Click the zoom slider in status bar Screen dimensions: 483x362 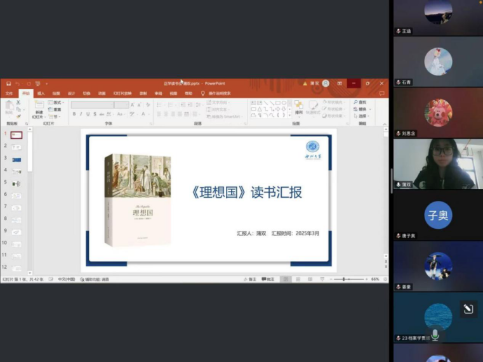[x=344, y=279]
